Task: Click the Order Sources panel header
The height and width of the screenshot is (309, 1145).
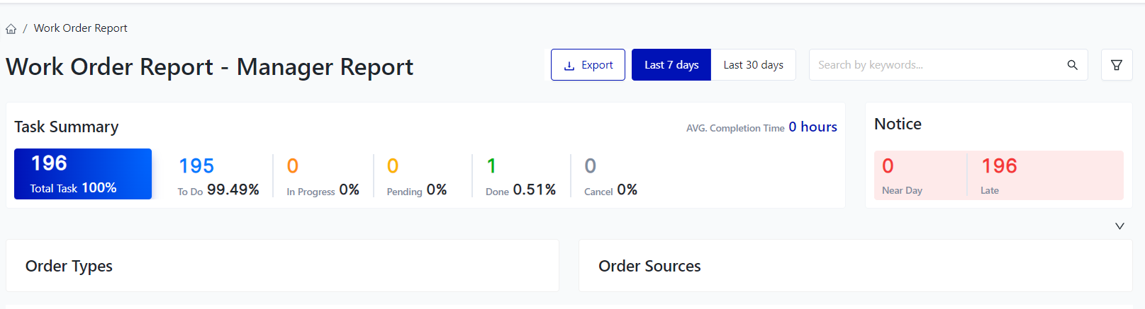Action: tap(649, 267)
